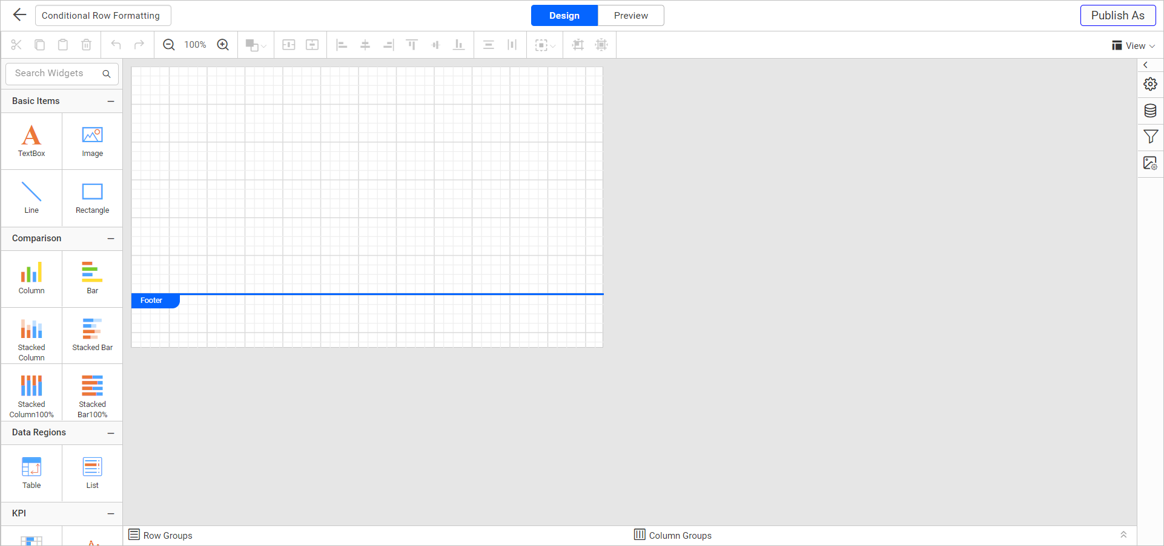Align selected items to vertical middle
The height and width of the screenshot is (546, 1164).
click(x=435, y=45)
